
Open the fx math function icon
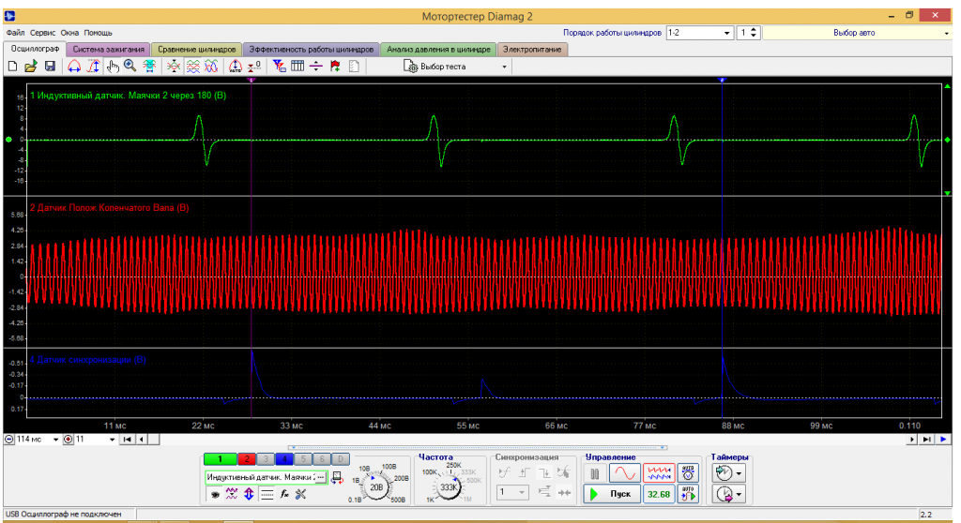284,494
